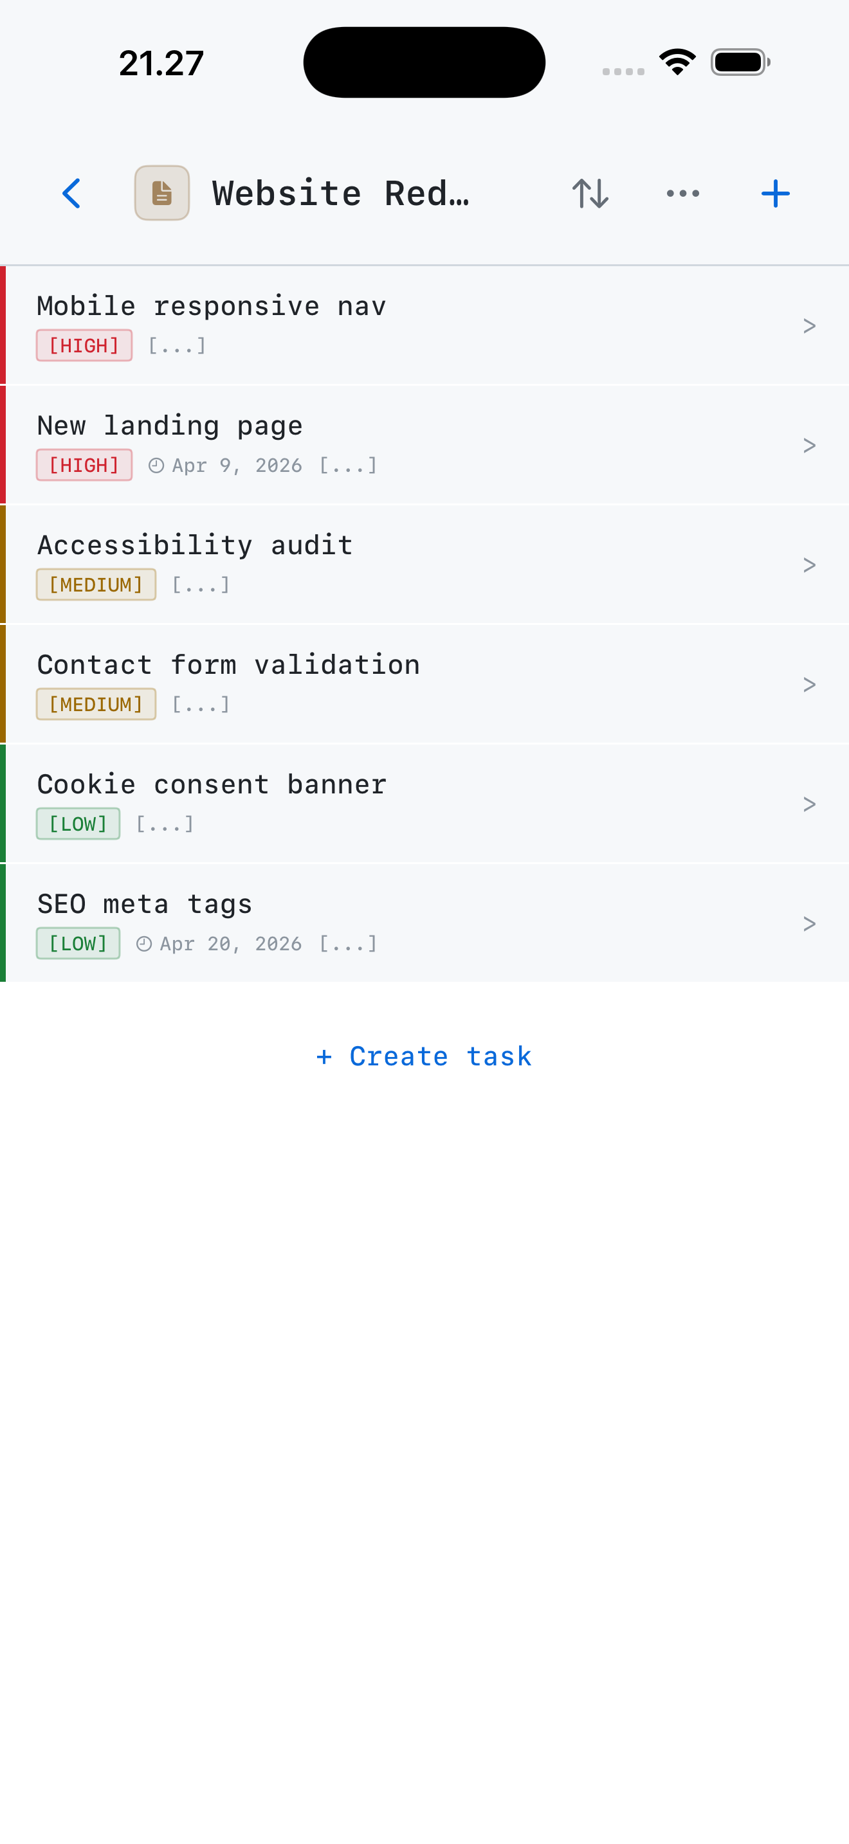The image size is (849, 1844).
Task: Open the sort order arrows
Action: 590,194
